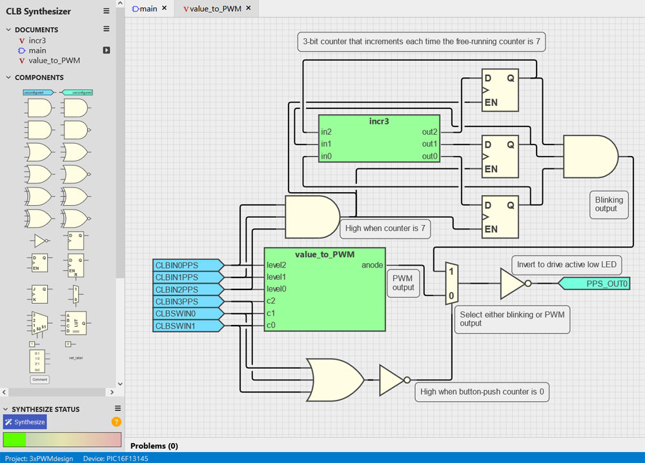Switch to the value_to_PWM tab
This screenshot has height=463, width=645.
(x=212, y=8)
